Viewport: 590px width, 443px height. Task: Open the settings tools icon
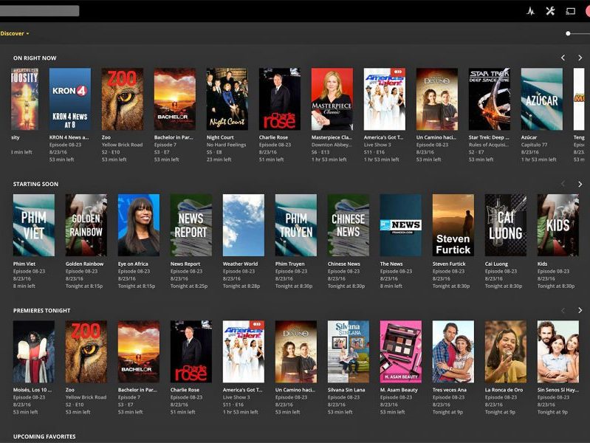[550, 11]
